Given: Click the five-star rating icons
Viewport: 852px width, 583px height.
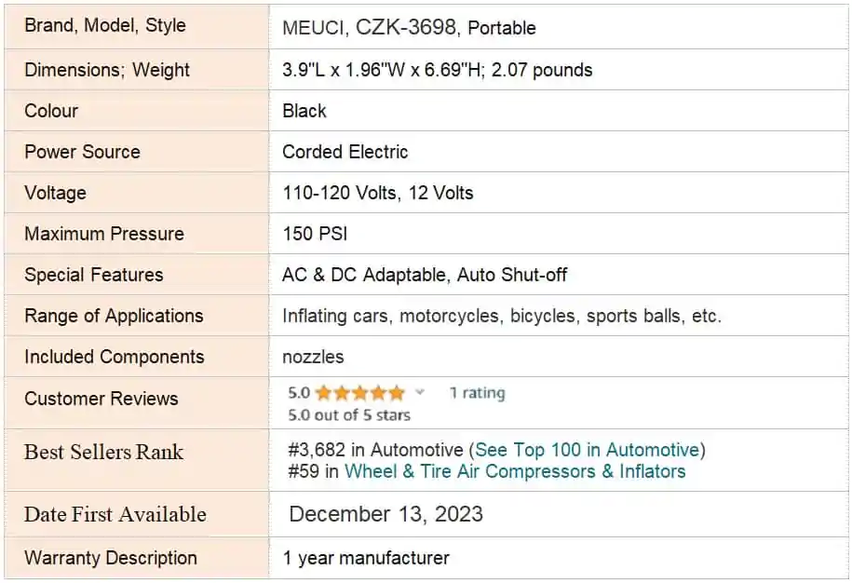Looking at the screenshot, I should click(359, 392).
